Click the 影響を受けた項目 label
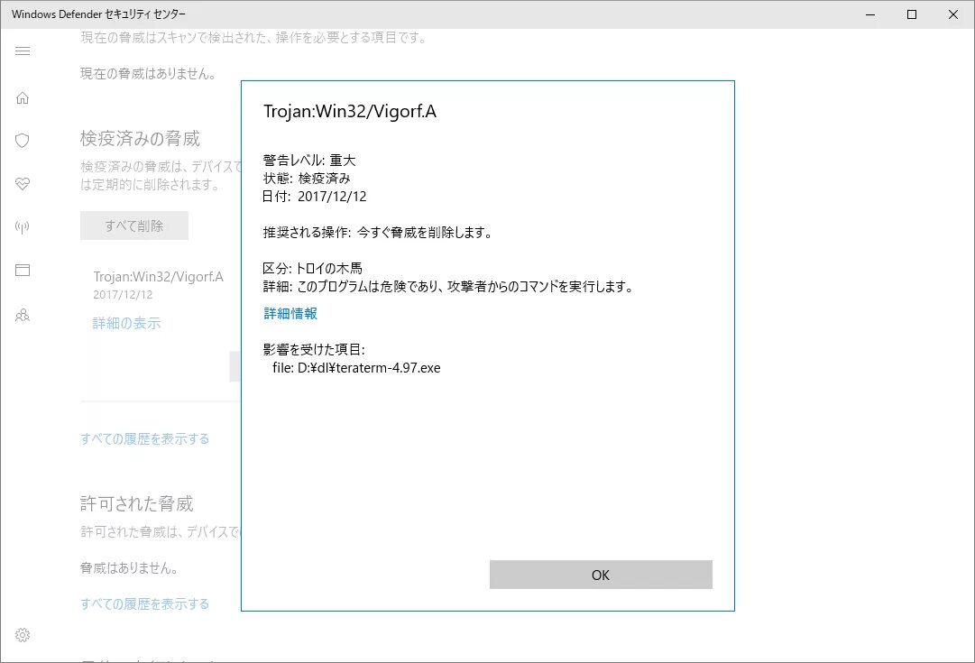 (x=314, y=349)
